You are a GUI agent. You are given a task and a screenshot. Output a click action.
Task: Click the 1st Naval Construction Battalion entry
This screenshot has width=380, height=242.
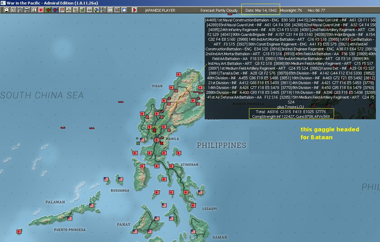click(250, 20)
